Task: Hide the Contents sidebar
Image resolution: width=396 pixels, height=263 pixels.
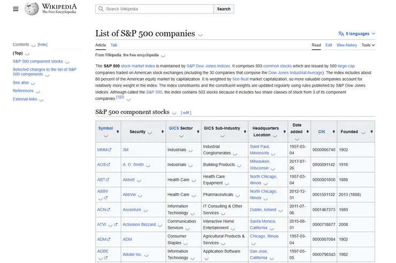Action: point(42,44)
